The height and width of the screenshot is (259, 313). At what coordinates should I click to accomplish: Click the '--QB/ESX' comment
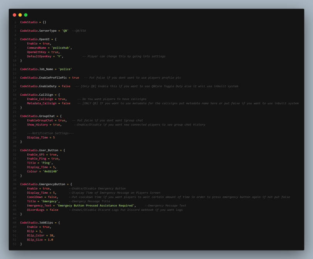(x=79, y=31)
